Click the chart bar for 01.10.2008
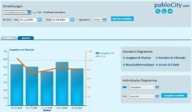192x112 pixels. tap(17, 85)
